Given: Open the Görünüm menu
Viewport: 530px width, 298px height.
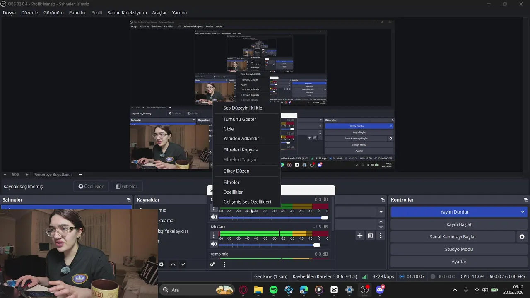Looking at the screenshot, I should point(53,13).
